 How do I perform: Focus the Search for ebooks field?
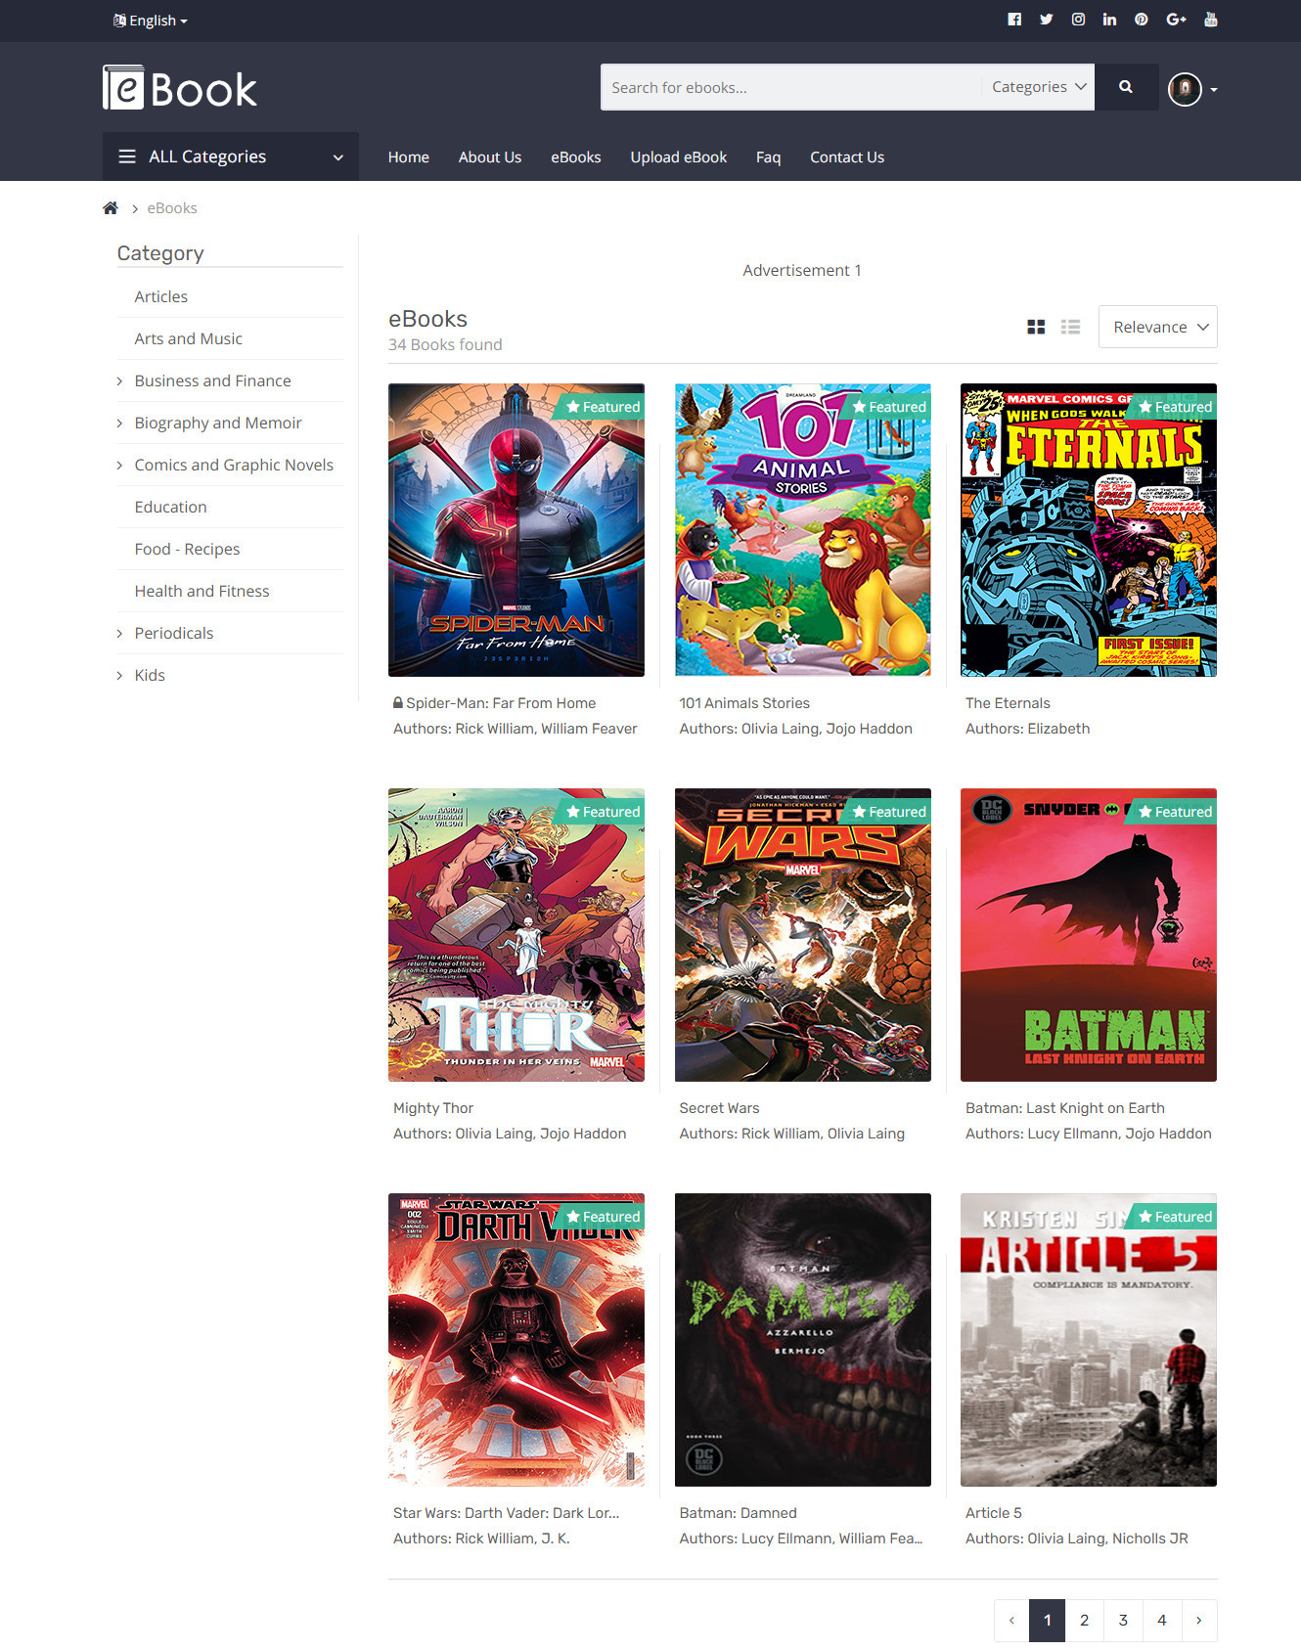tap(790, 87)
